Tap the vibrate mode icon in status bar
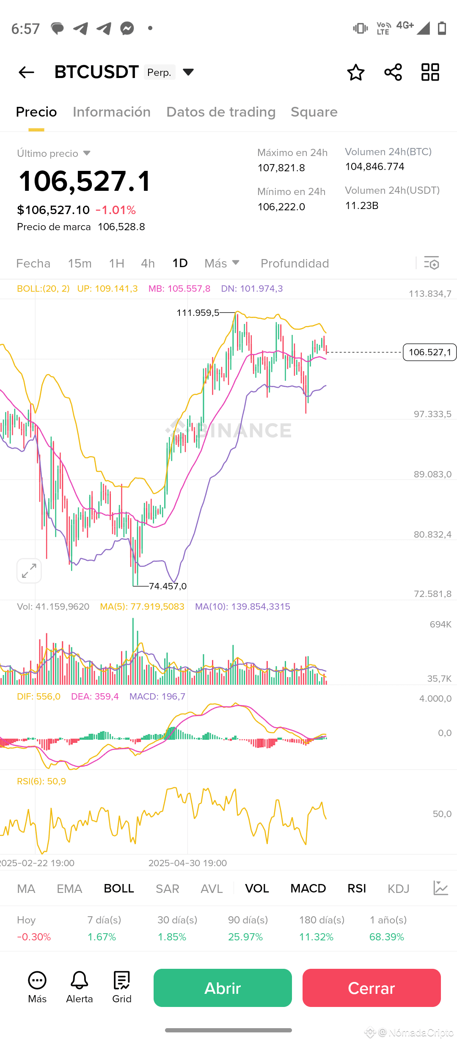Viewport: 457px width, 1043px height. 361,28
